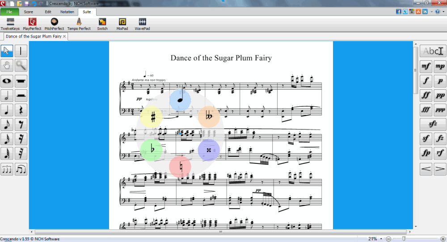Select the sixteenth rest tool

[21, 139]
